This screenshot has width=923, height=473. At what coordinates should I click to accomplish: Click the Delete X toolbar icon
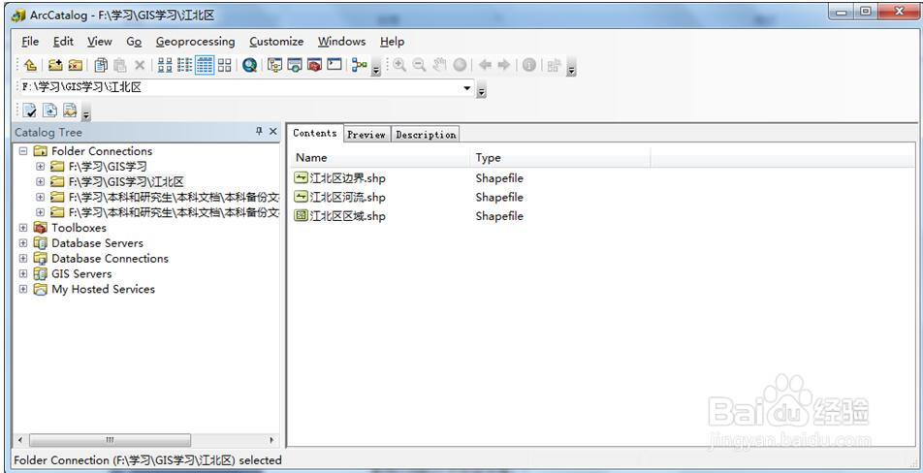[x=140, y=65]
